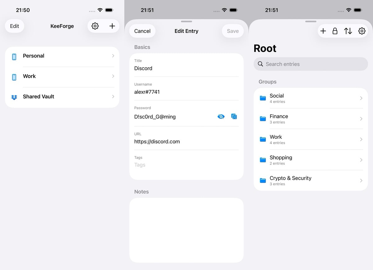Screen dimensions: 373x270
Task: Tap the search magnifier icon
Action: [x=260, y=64]
